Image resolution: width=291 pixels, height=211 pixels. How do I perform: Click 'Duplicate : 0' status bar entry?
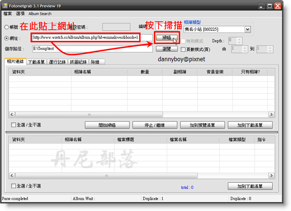pos(241,199)
